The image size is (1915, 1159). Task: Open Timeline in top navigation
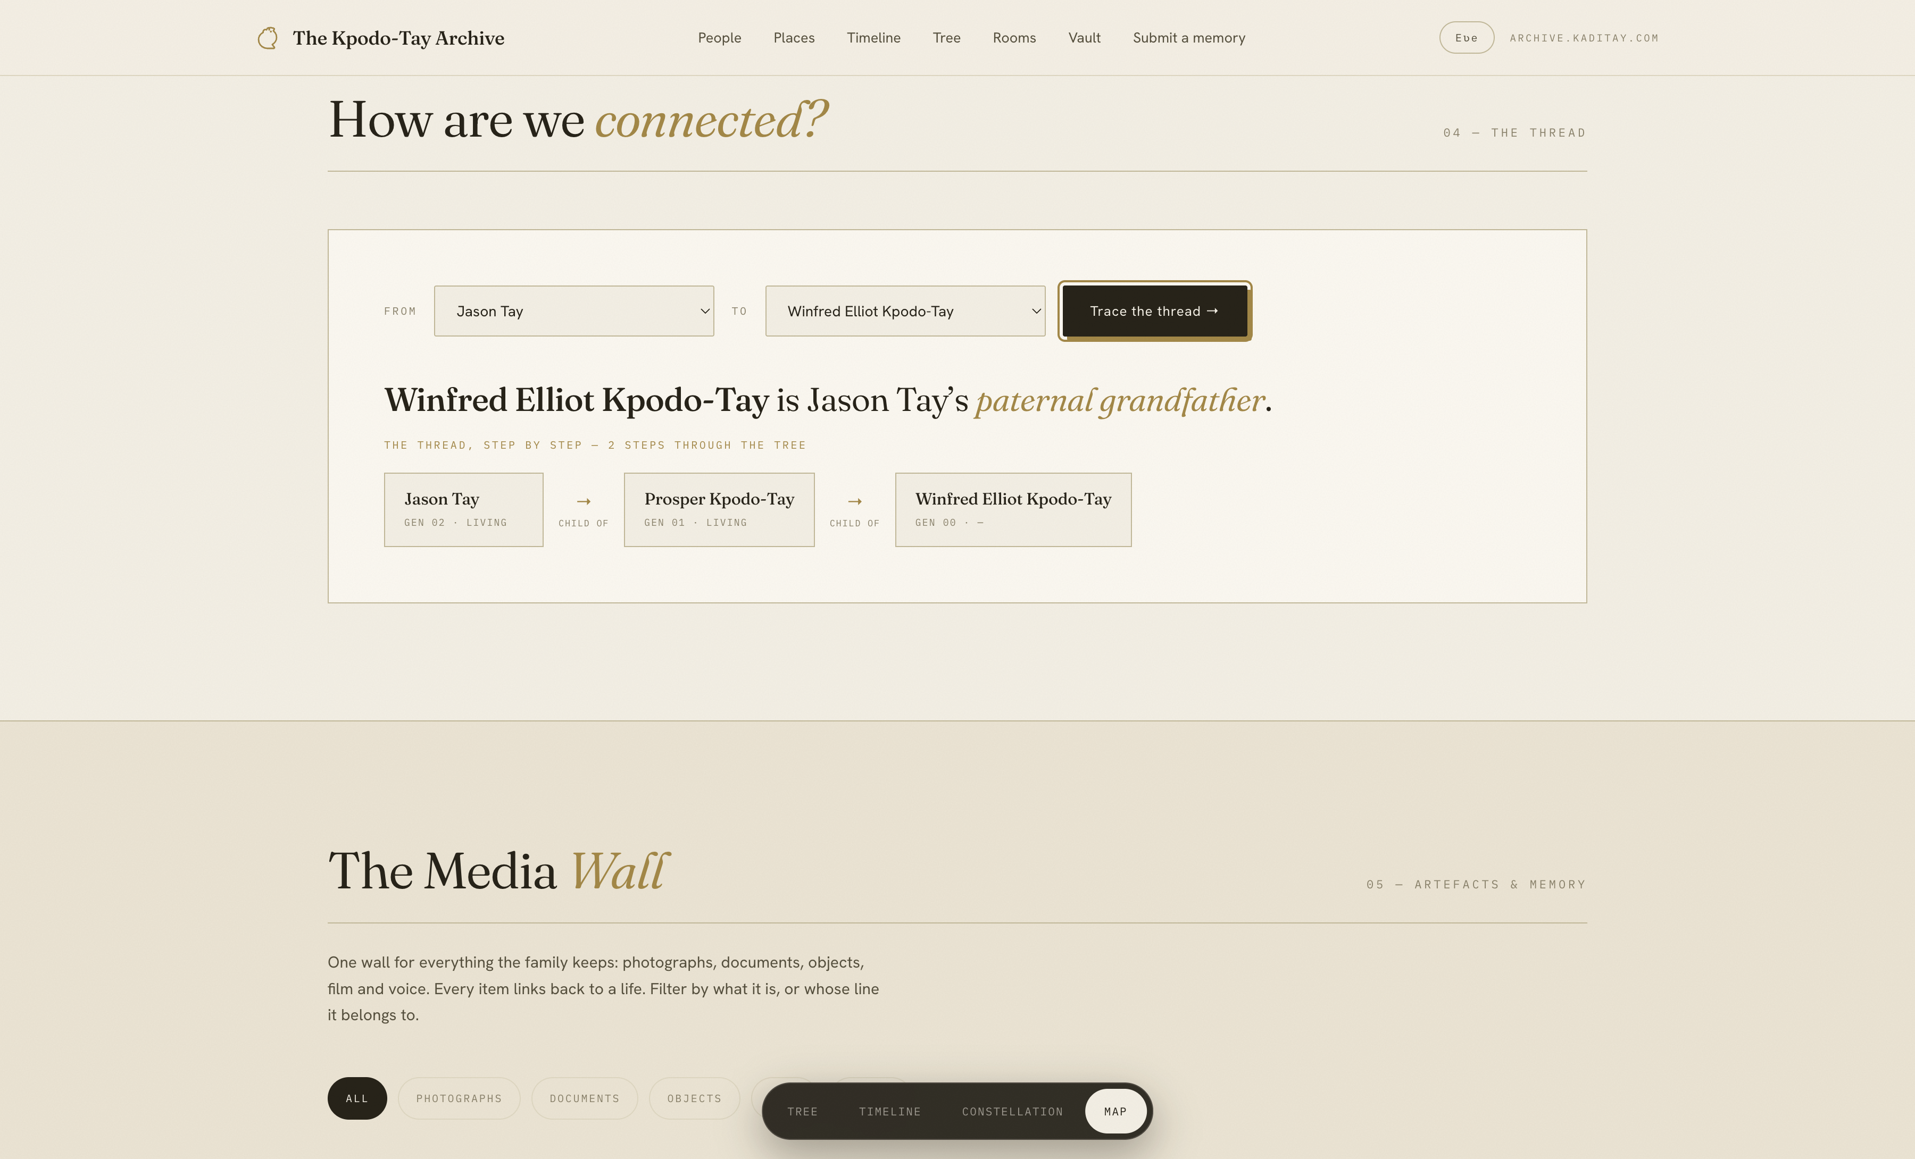point(873,38)
